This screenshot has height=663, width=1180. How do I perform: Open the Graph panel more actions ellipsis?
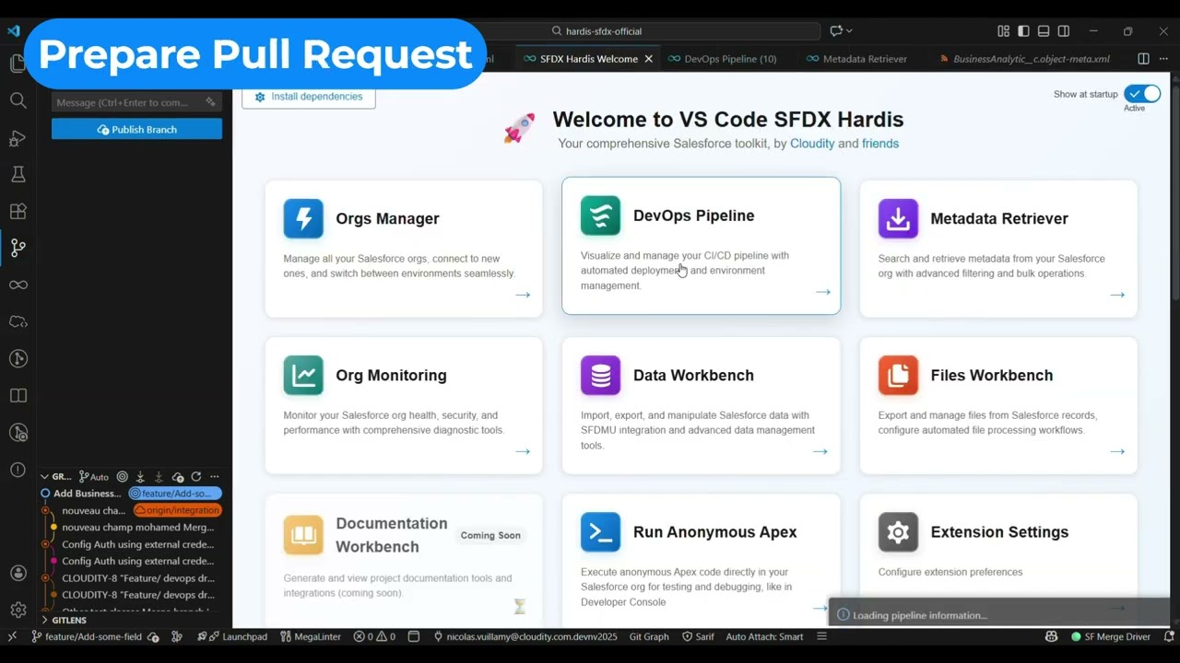(x=215, y=477)
